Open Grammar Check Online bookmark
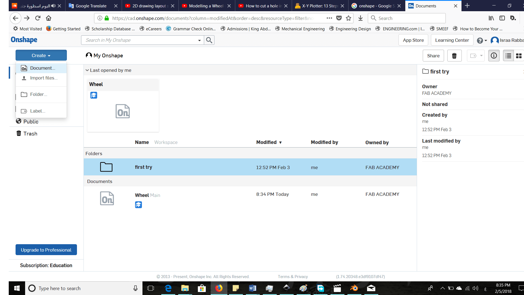 tap(191, 29)
